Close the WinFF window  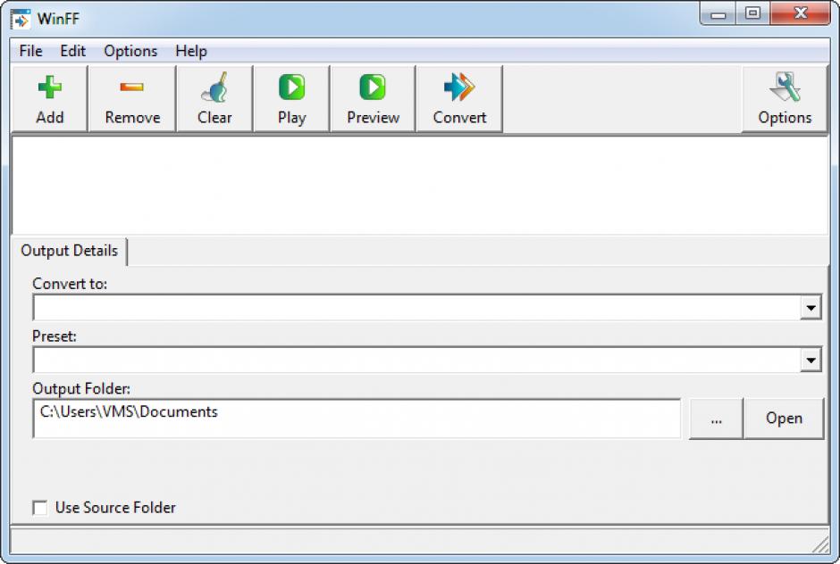(x=801, y=14)
